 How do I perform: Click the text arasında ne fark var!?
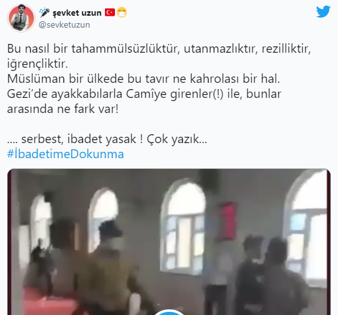click(x=63, y=109)
